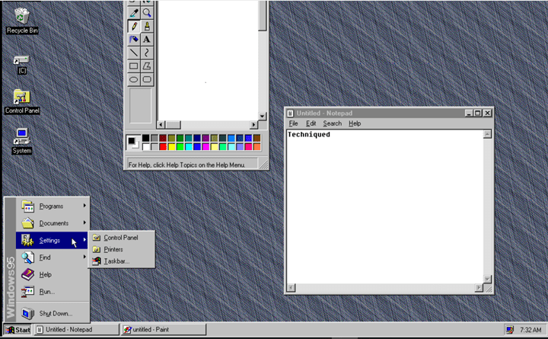
Task: Select the Pencil tool in Paint
Action: (x=134, y=26)
